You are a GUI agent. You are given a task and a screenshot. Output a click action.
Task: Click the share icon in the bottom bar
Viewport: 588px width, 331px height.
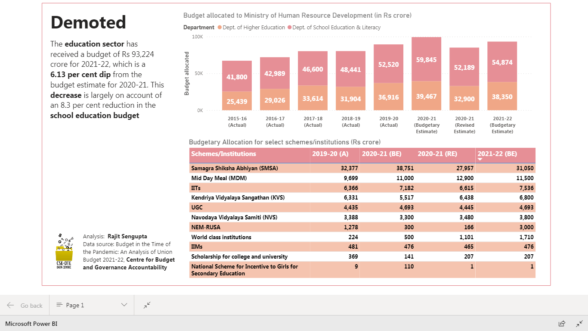[x=562, y=323]
